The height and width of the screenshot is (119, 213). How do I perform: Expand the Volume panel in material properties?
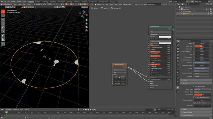click(196, 80)
